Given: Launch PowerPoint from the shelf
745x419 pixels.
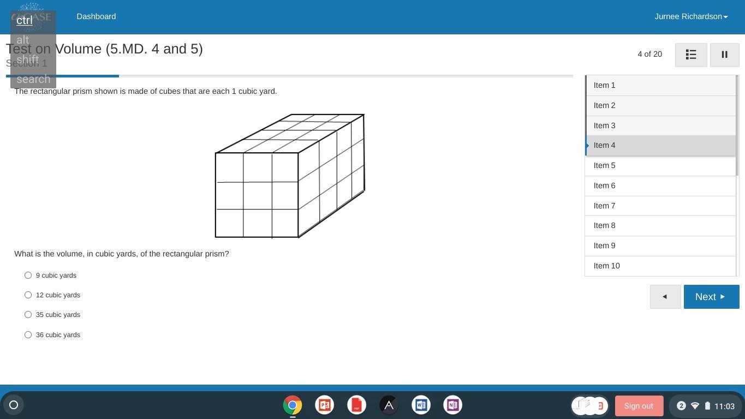Looking at the screenshot, I should (x=325, y=405).
